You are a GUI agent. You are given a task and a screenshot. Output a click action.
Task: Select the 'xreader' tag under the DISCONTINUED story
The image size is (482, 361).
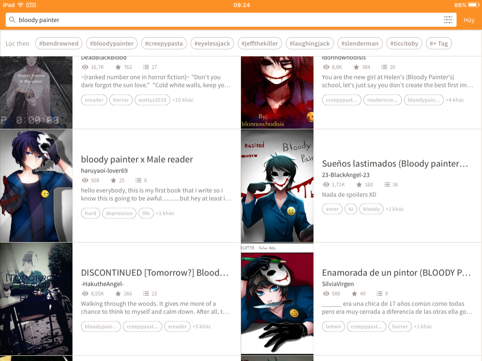(177, 326)
